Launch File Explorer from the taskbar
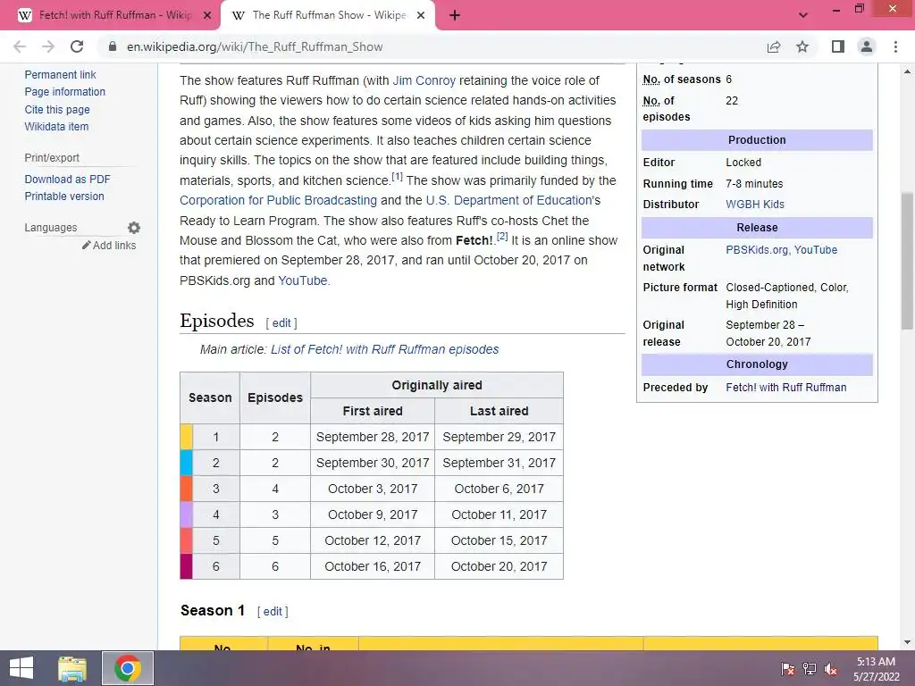The height and width of the screenshot is (686, 915). 72,668
